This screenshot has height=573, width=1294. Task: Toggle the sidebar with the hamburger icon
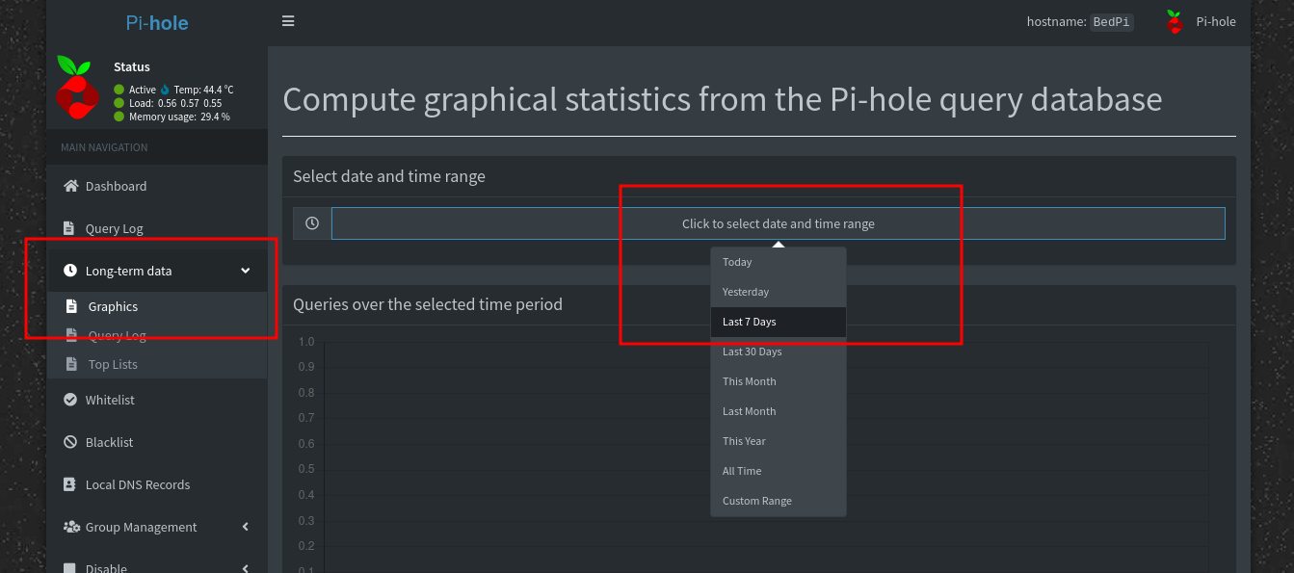pyautogui.click(x=288, y=21)
